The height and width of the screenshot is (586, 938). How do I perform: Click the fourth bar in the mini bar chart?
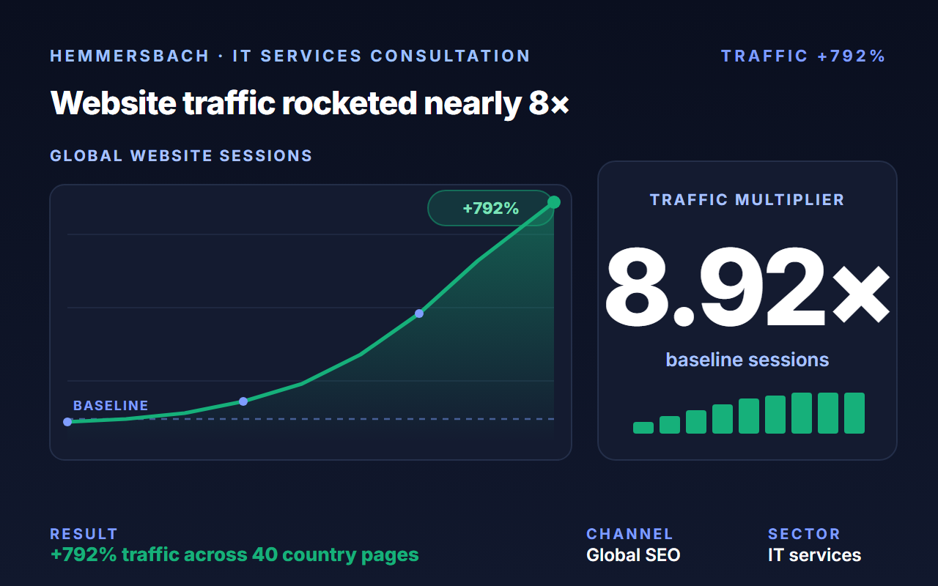pos(723,419)
